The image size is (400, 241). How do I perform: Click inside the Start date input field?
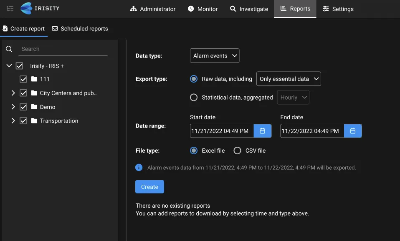pyautogui.click(x=221, y=131)
